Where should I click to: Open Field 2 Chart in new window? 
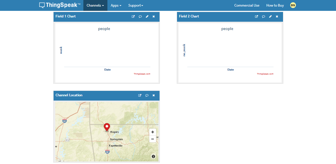(x=256, y=17)
